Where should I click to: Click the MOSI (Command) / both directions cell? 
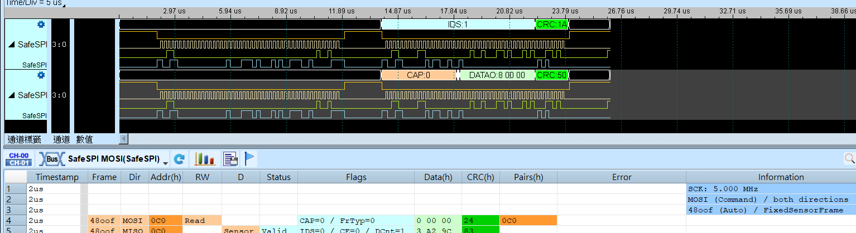click(771, 199)
